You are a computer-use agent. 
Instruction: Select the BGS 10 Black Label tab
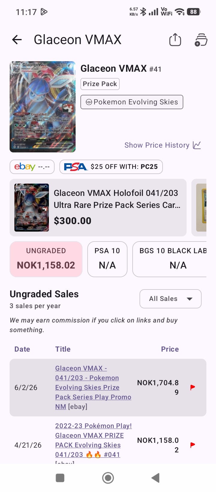169,259
